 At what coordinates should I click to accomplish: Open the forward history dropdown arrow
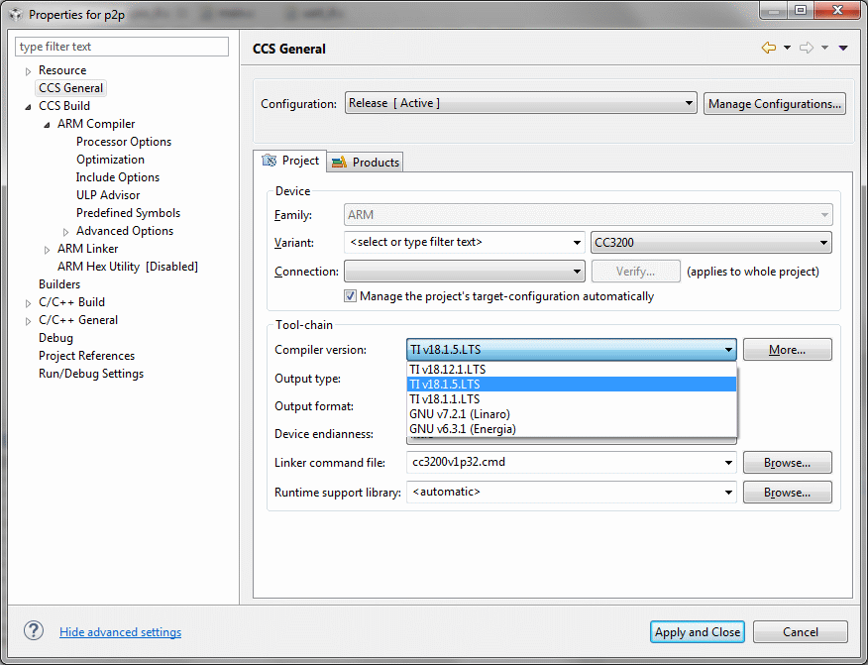pos(824,49)
